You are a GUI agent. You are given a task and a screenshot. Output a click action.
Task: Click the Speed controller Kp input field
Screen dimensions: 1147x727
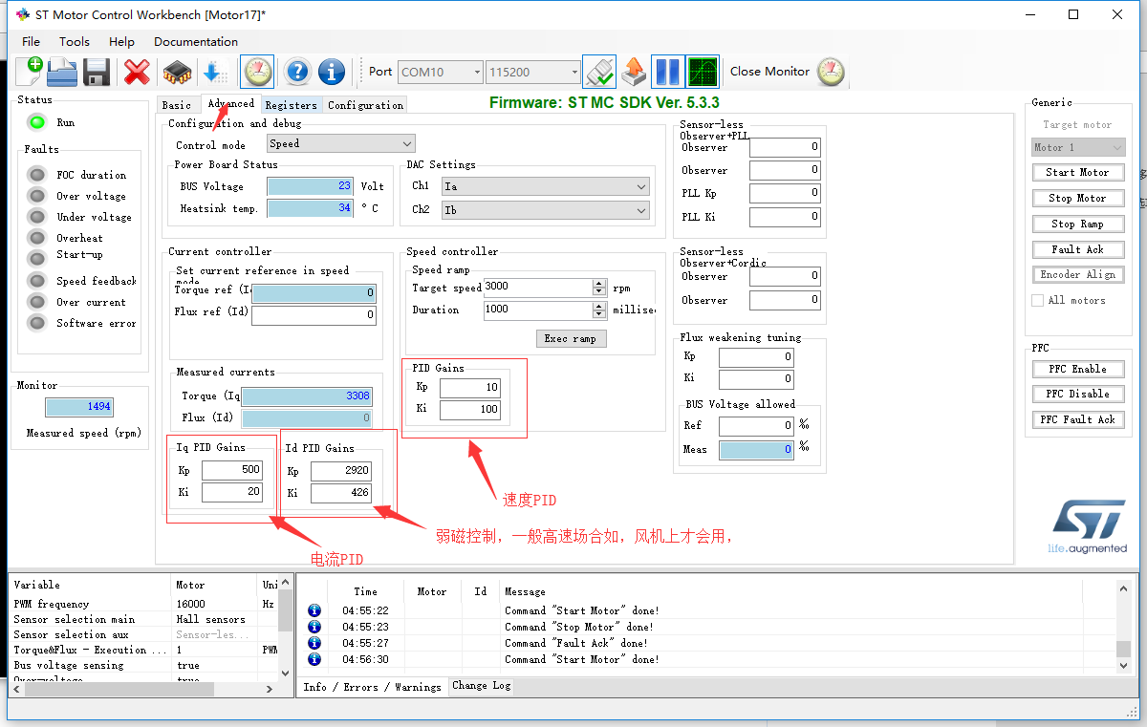point(470,388)
